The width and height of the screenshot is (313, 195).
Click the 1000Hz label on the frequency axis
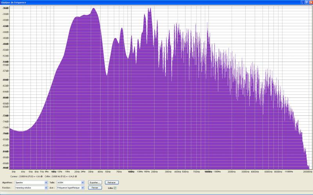click(208, 172)
